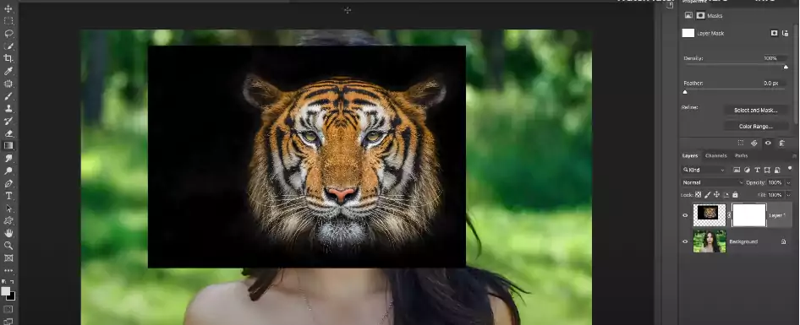The width and height of the screenshot is (800, 325).
Task: Toggle lock position icon
Action: point(717,195)
